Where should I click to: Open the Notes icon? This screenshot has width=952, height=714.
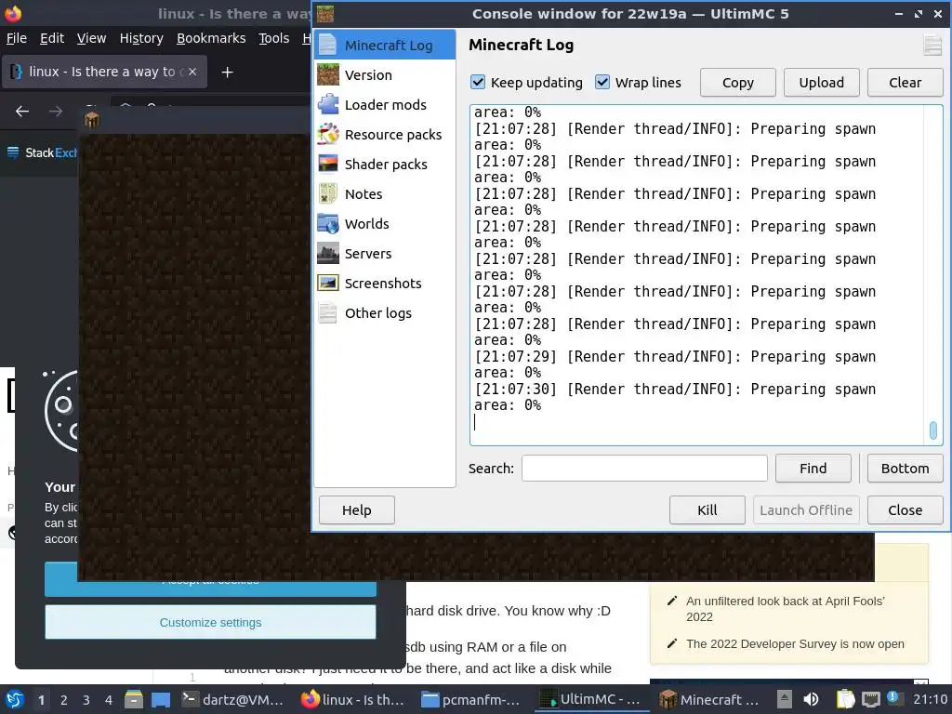328,193
